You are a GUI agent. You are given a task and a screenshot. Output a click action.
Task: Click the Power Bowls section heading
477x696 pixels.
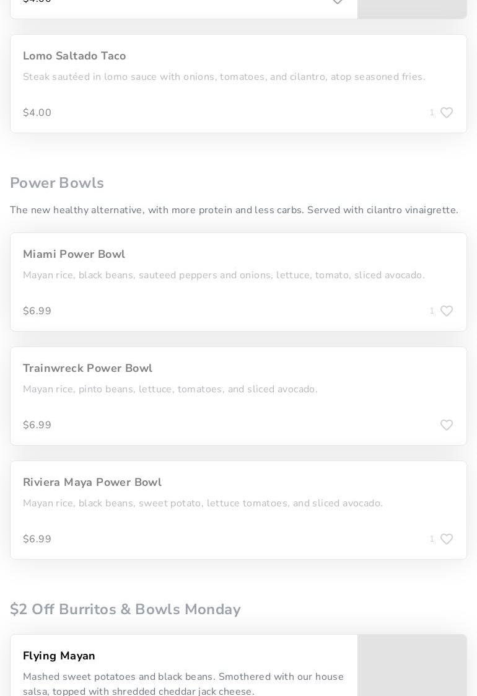[x=57, y=183]
